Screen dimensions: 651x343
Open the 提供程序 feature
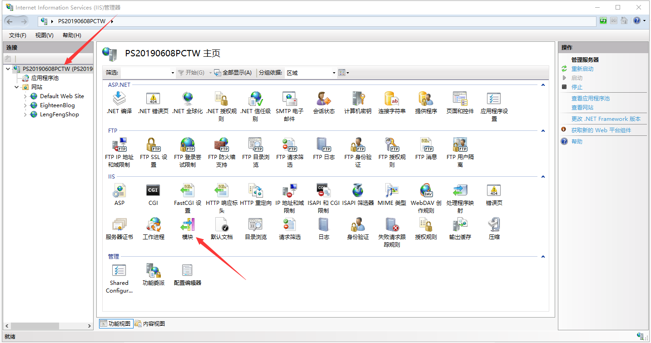pos(426,103)
